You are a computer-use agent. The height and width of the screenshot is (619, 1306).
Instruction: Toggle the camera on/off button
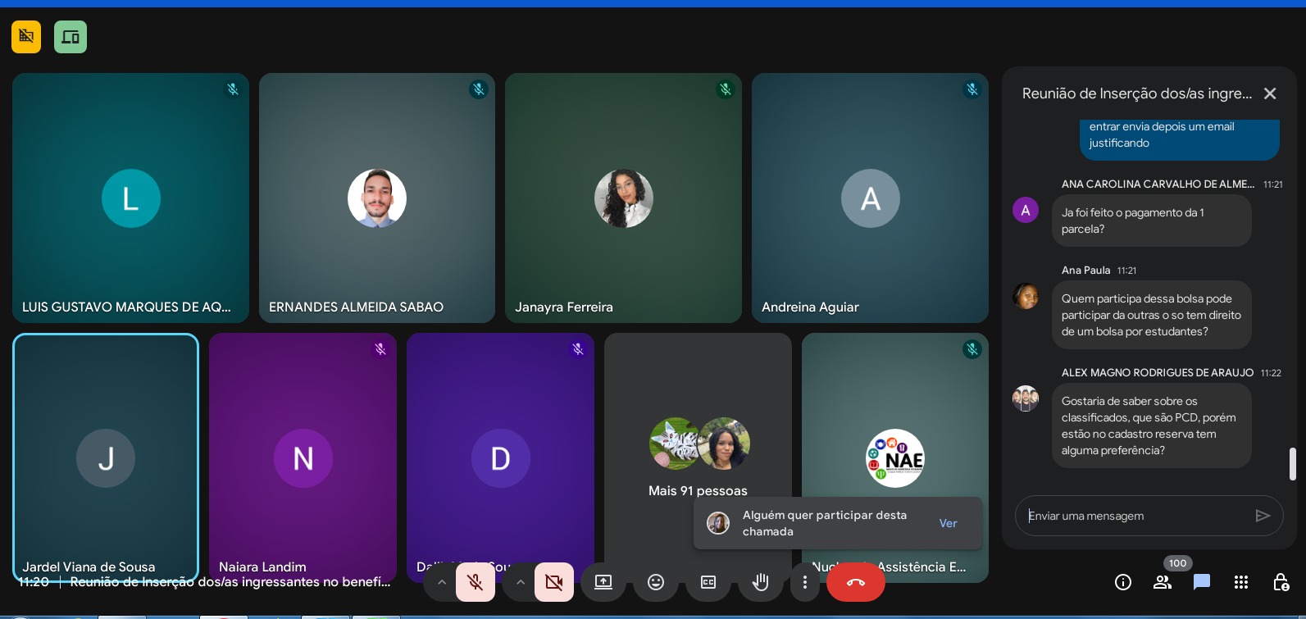pyautogui.click(x=554, y=582)
